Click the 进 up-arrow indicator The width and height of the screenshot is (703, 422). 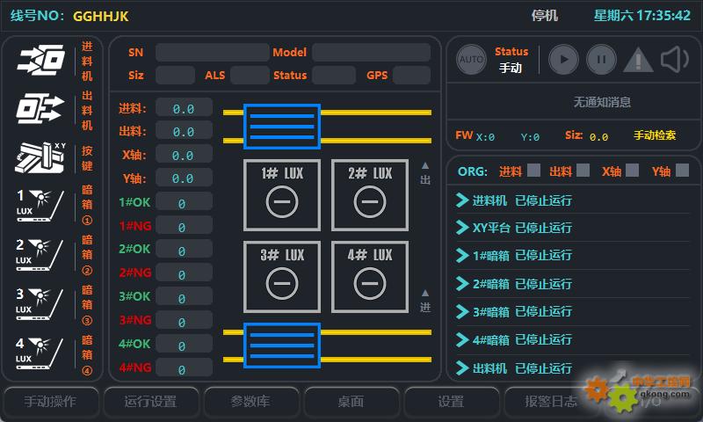point(425,301)
